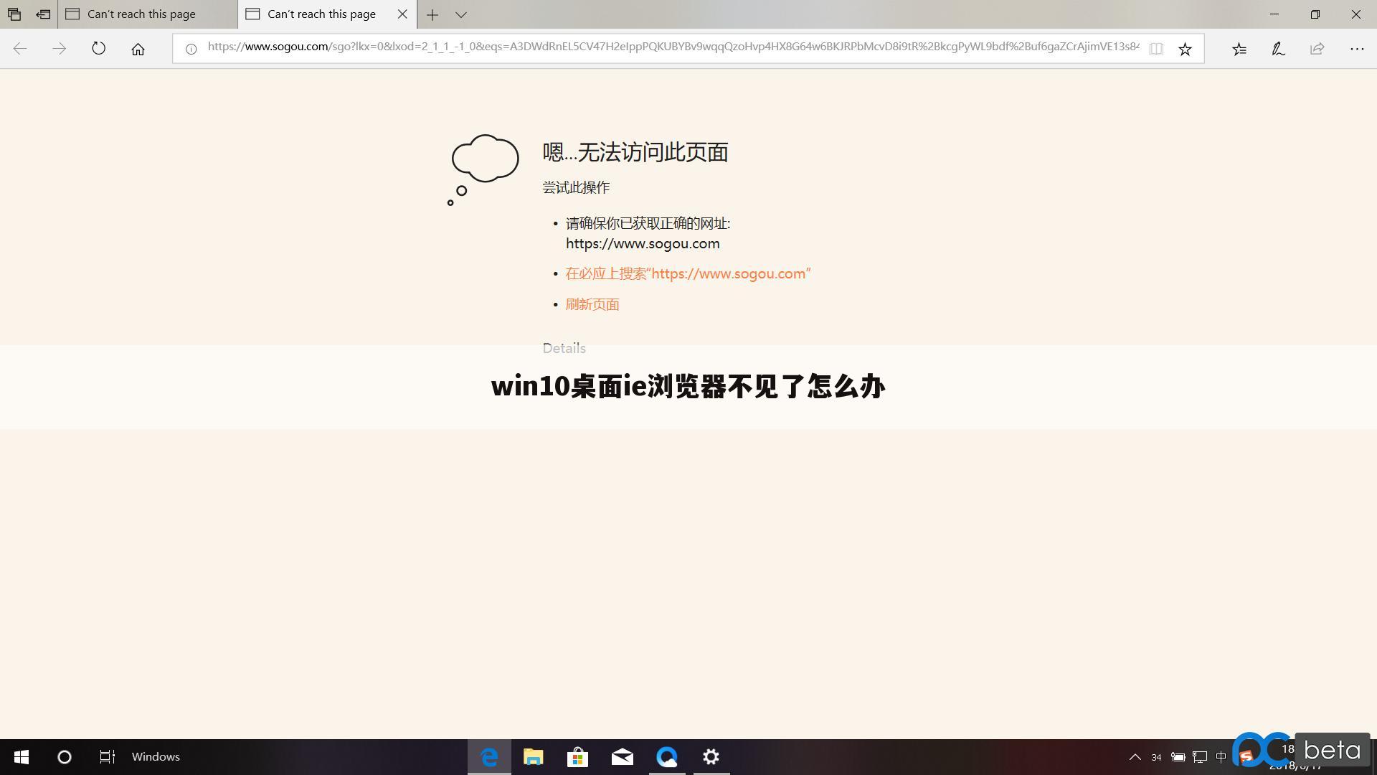Click the Windows search label on taskbar
The height and width of the screenshot is (775, 1377).
pos(156,757)
